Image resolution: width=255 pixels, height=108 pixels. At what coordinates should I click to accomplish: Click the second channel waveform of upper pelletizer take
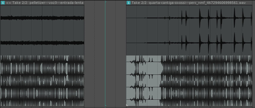[x=42, y=43]
